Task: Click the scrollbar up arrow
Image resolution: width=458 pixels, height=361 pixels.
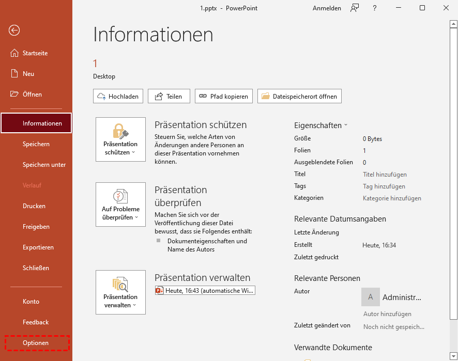Action: click(453, 23)
